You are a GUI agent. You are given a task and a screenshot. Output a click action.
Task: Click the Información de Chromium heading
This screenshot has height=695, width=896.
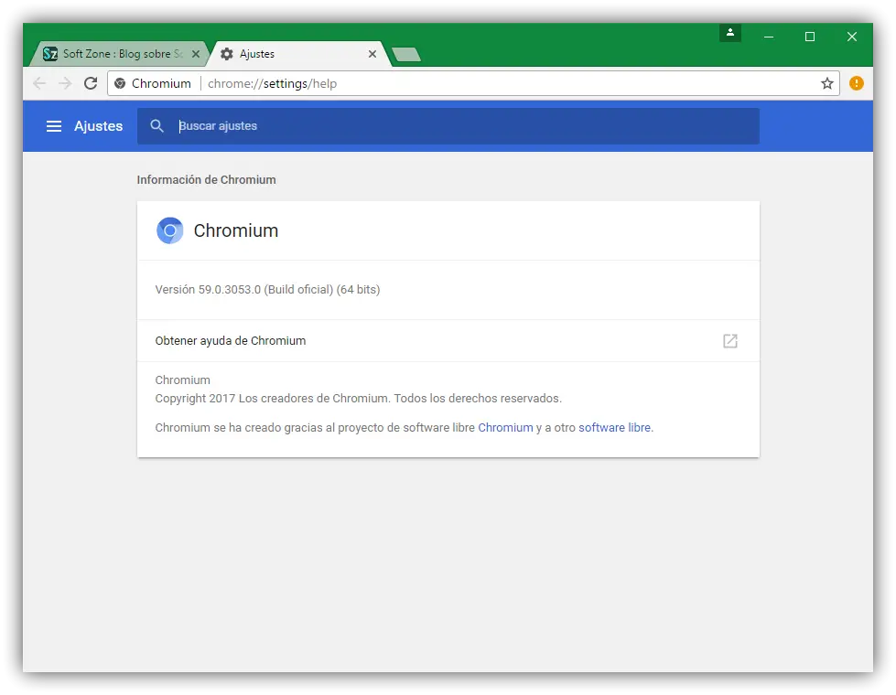[206, 180]
